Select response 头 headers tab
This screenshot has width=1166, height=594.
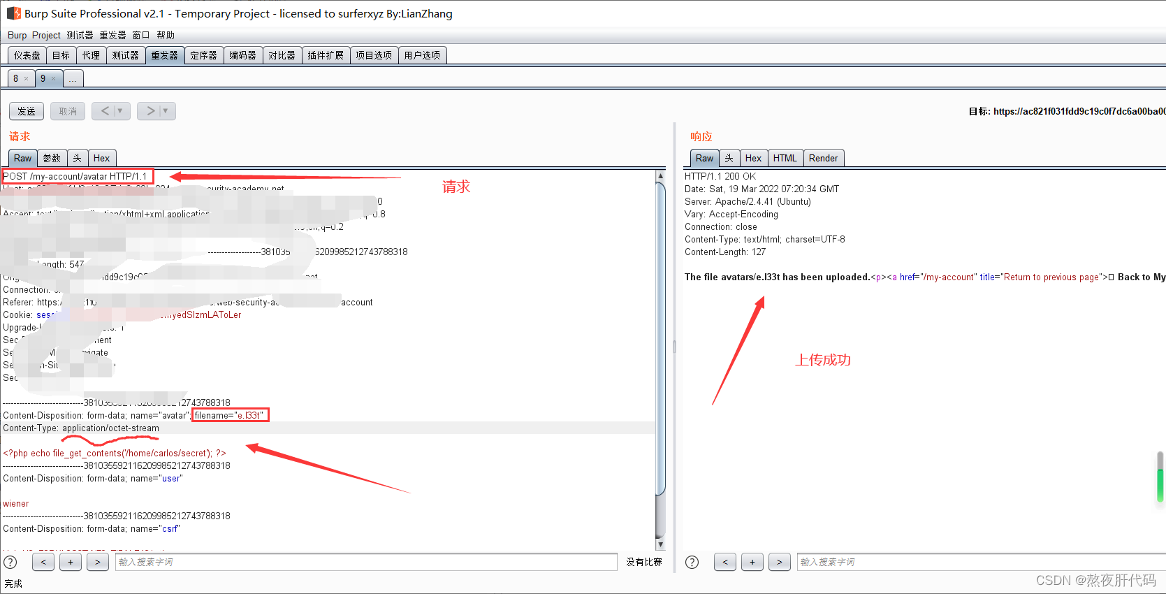tap(729, 158)
